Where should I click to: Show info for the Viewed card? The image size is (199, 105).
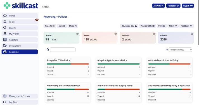pos(115,34)
